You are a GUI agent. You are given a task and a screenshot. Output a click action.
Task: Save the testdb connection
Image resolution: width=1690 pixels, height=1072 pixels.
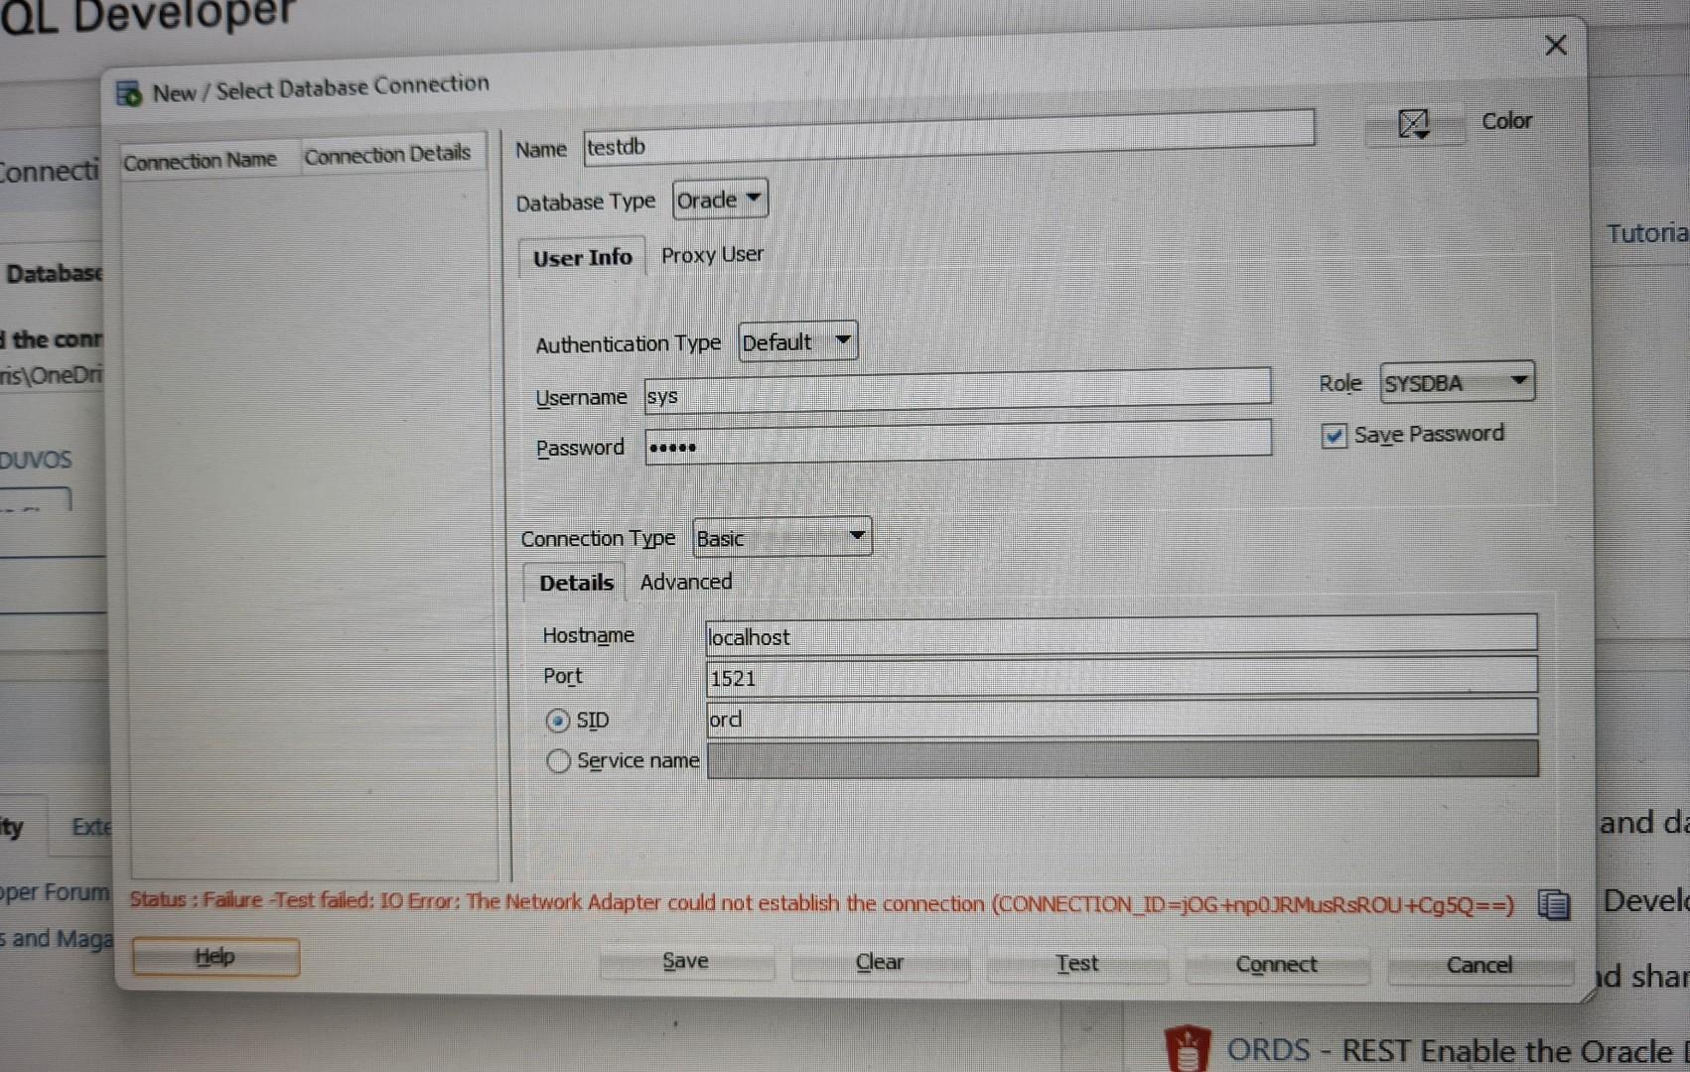tap(686, 960)
